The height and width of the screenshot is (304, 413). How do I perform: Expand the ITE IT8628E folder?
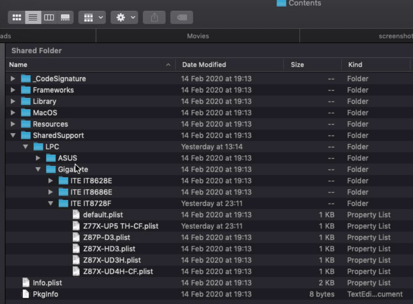click(51, 180)
